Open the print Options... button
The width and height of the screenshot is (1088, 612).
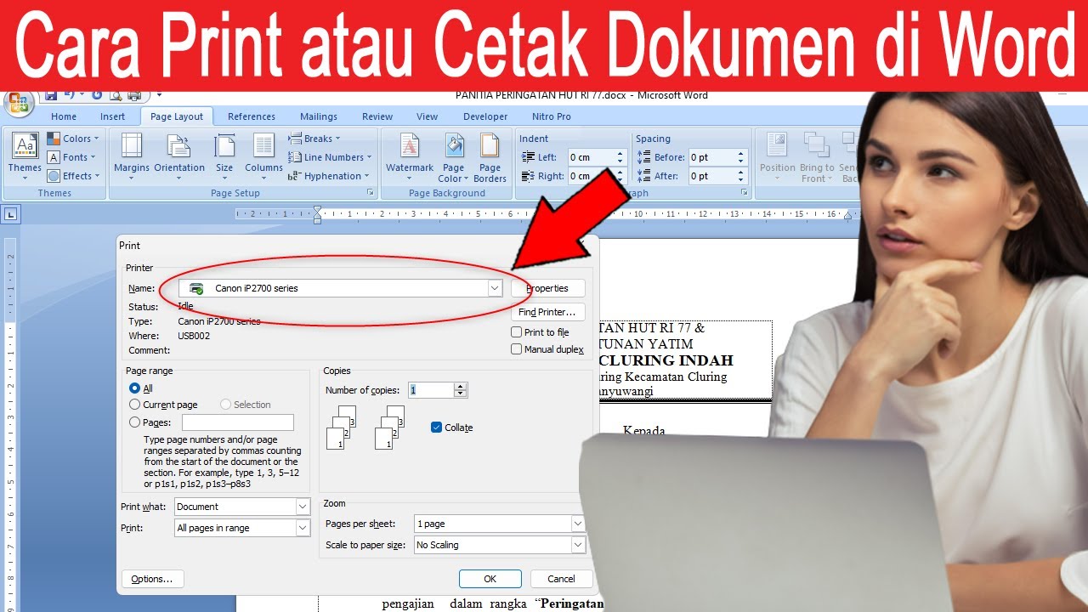click(152, 579)
